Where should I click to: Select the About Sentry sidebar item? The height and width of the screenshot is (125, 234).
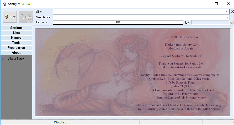pyautogui.click(x=16, y=59)
